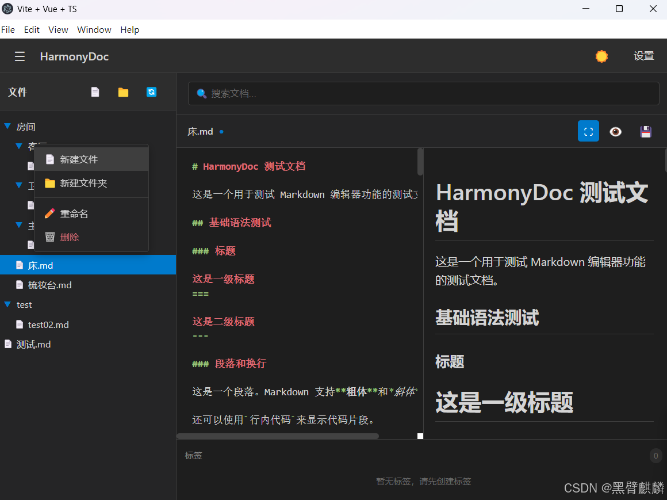Screen dimensions: 667x500
Task: Open 床.md in the file tree
Action: 88,265
